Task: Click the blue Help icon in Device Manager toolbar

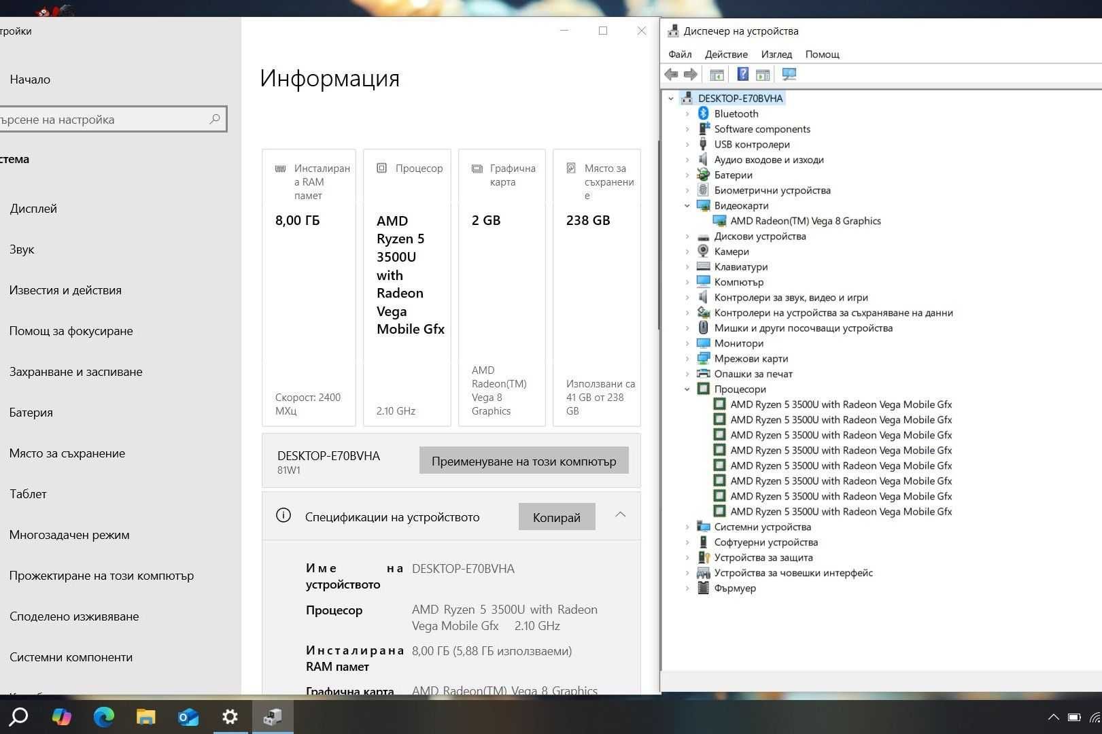Action: 743,74
